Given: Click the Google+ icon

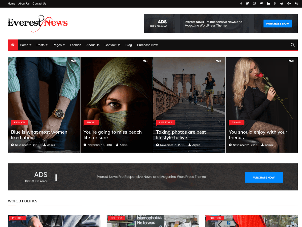Looking at the screenshot, I should 289,3.
